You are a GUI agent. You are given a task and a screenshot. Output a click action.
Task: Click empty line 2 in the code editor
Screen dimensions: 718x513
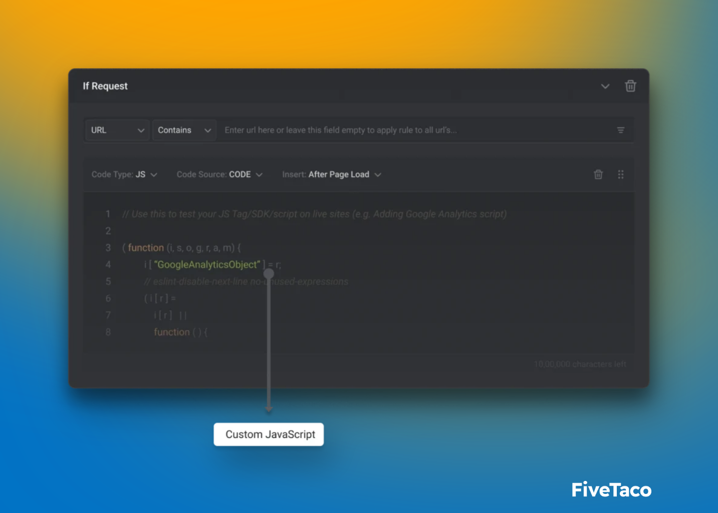pos(200,231)
